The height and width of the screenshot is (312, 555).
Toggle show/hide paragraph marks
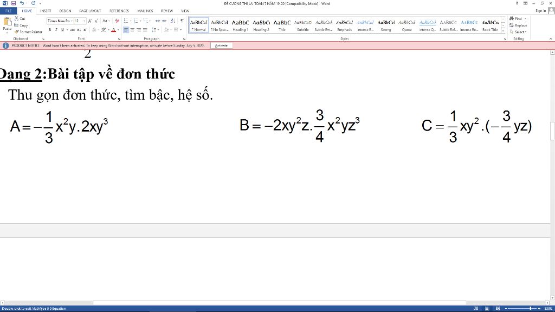click(182, 21)
